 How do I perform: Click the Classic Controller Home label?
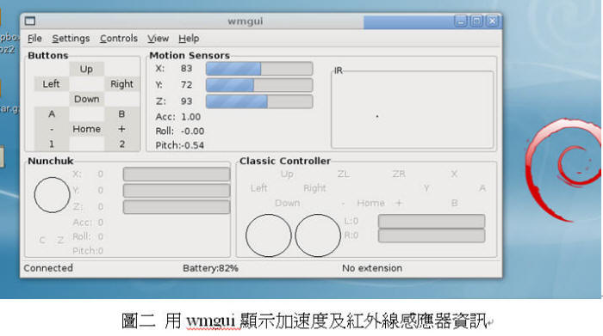370,203
